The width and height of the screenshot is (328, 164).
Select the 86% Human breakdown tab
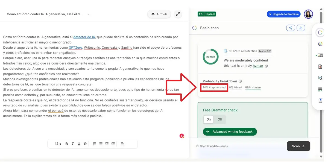coord(253,87)
